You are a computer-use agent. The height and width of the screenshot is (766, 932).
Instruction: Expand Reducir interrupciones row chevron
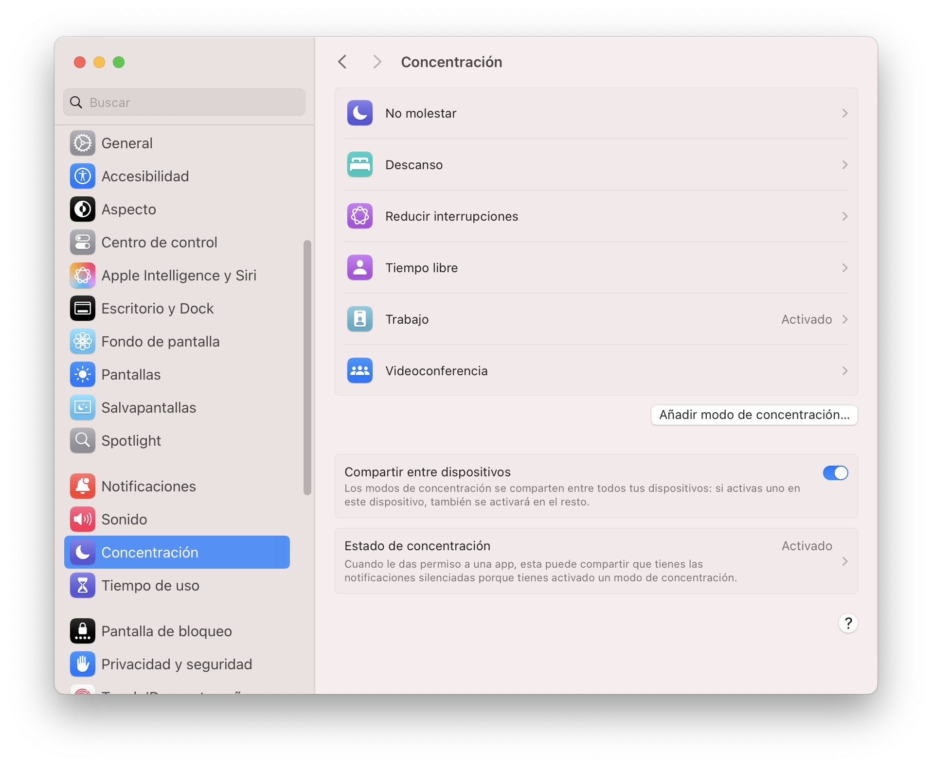(845, 216)
